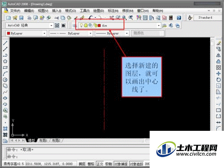Open the ByLayer linetype dropdown
224x168 pixels.
(x=90, y=33)
